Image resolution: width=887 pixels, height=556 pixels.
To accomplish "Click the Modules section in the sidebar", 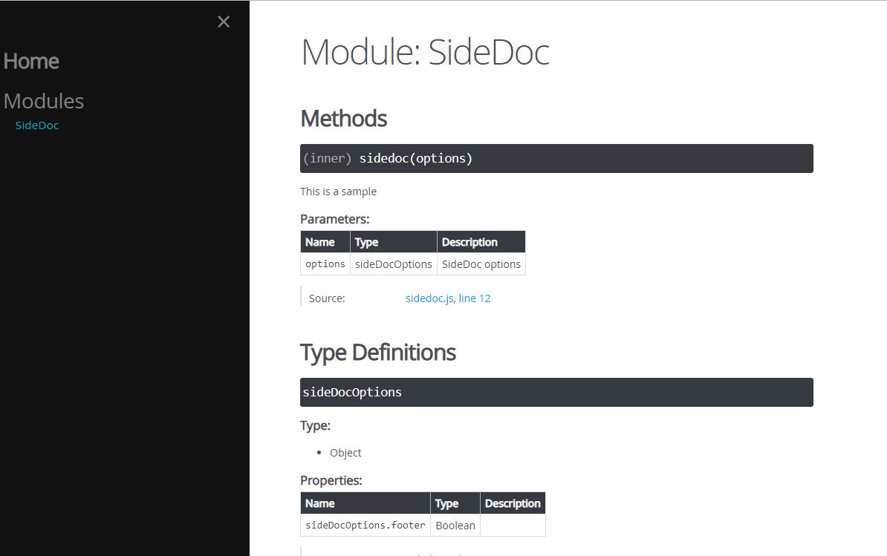I will click(43, 100).
